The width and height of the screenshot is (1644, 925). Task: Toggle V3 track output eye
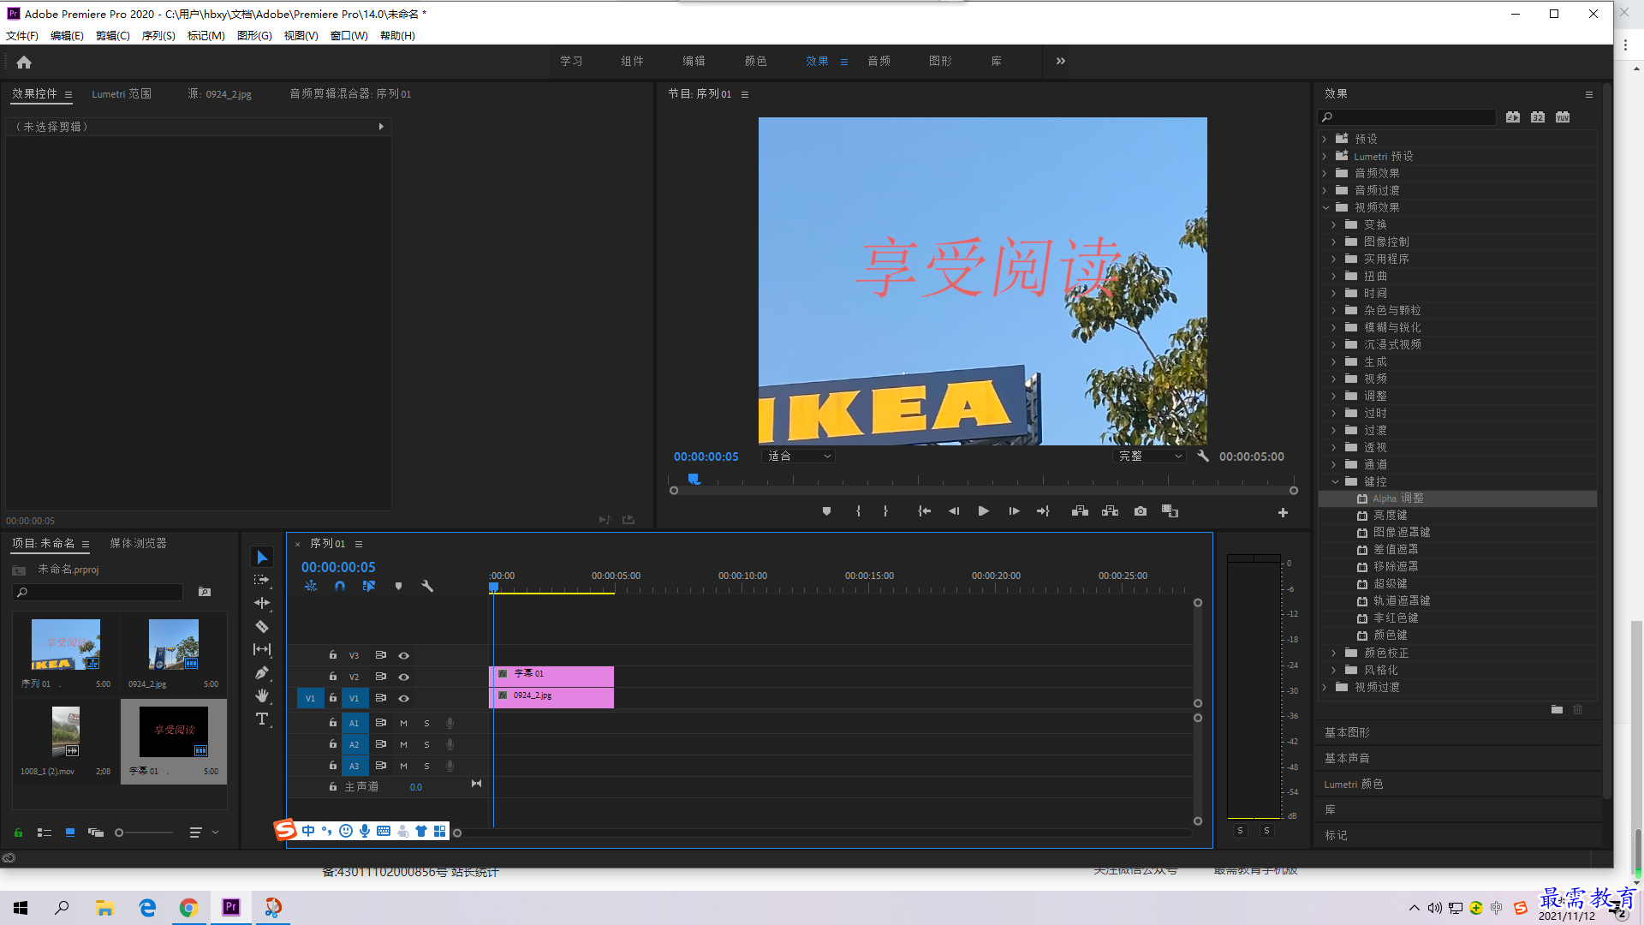click(x=403, y=655)
